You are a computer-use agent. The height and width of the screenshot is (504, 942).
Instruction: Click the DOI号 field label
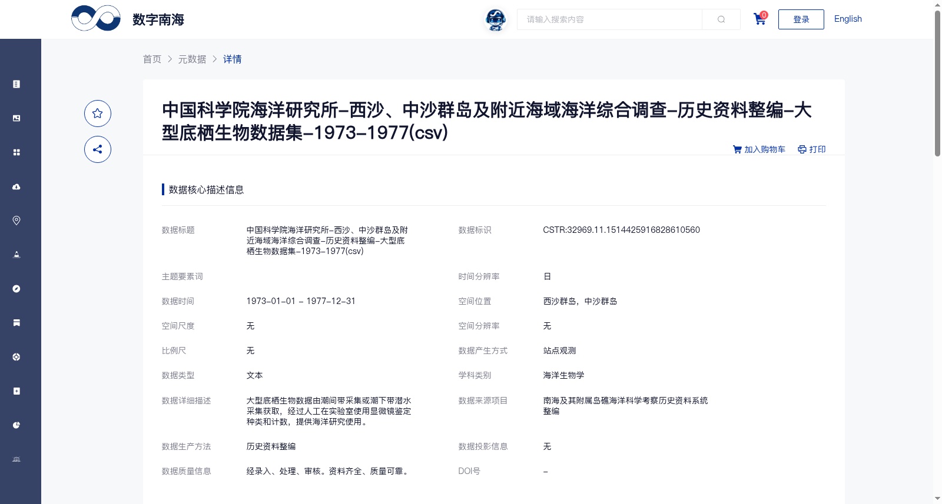point(469,471)
